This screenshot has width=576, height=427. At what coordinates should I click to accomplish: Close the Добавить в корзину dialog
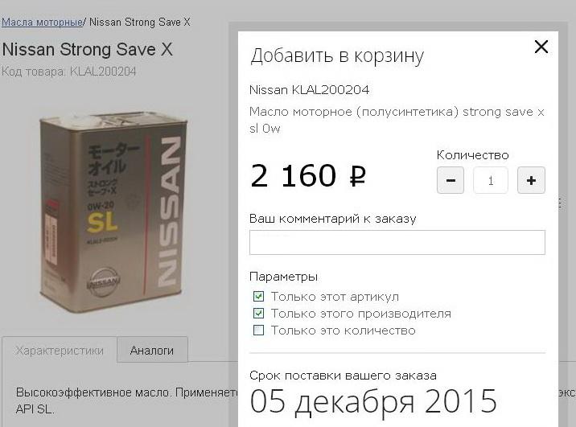coord(541,47)
